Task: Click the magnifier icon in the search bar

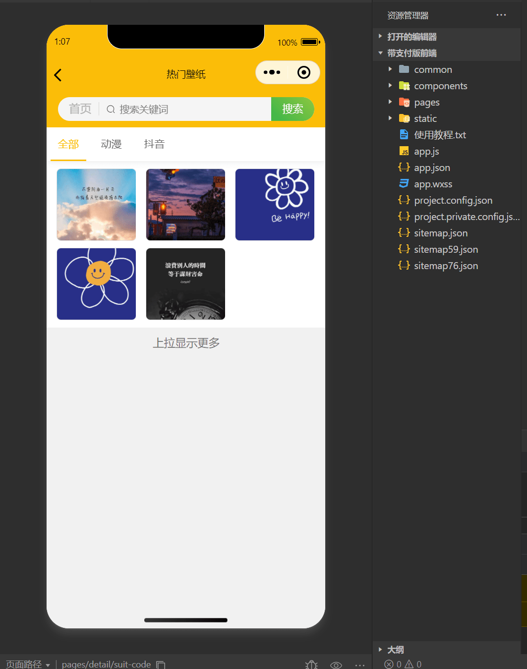Action: (111, 109)
